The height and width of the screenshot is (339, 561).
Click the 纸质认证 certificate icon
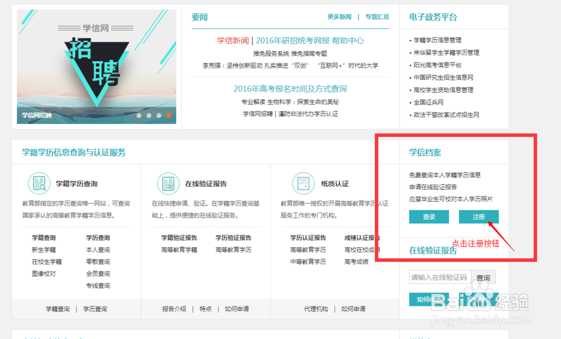(304, 184)
